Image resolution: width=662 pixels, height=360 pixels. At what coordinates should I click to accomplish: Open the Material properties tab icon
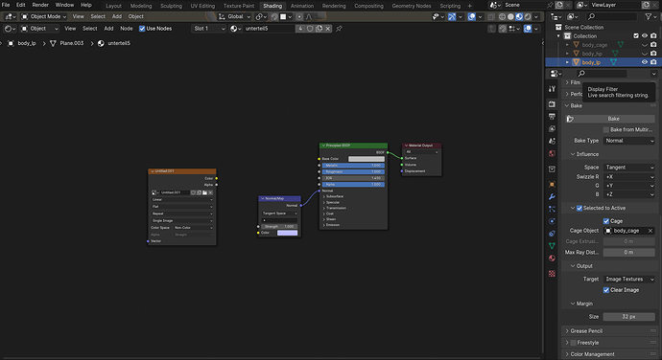[552, 258]
